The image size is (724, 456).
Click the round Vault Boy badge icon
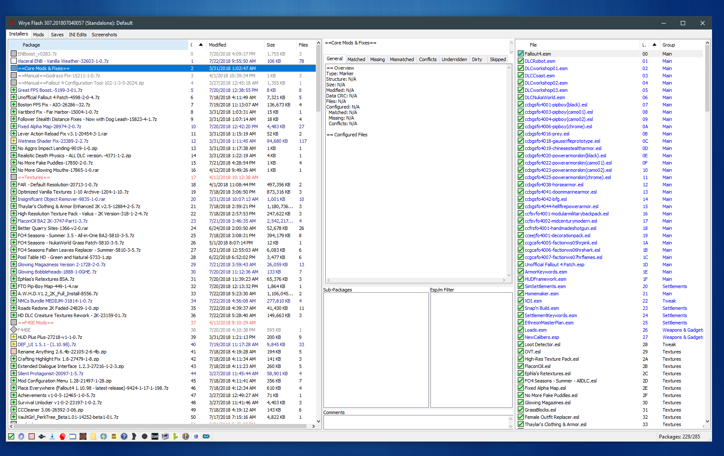click(186, 436)
